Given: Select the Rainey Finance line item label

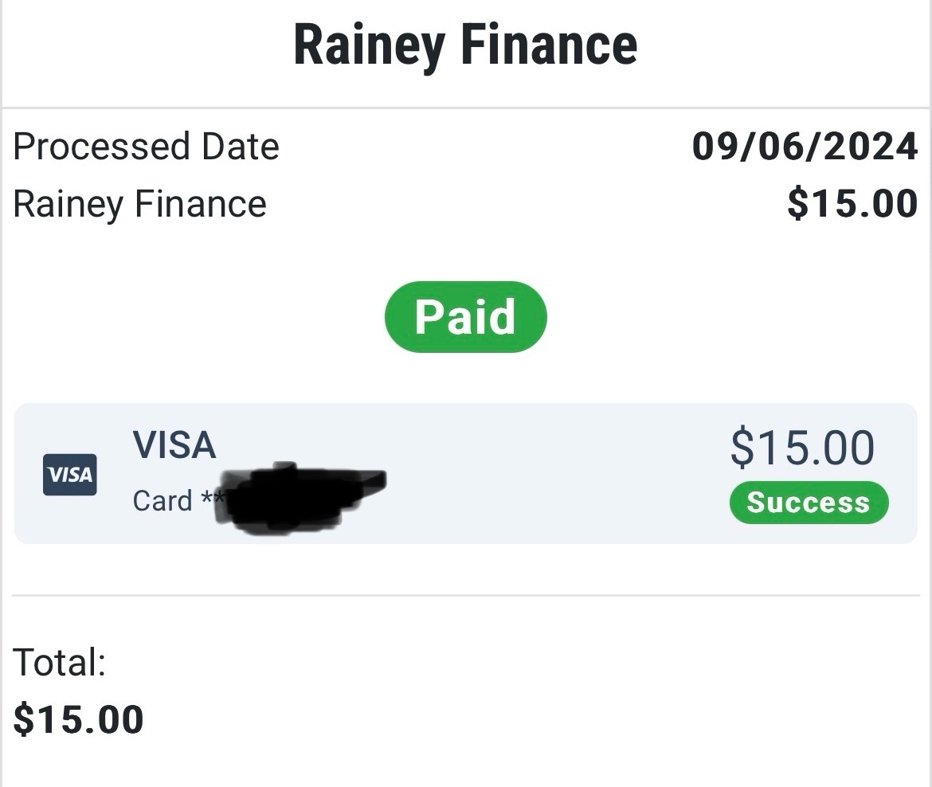Looking at the screenshot, I should (x=140, y=204).
